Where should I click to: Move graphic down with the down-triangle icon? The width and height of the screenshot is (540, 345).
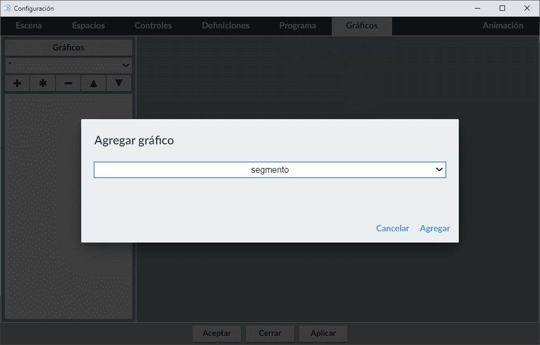pyautogui.click(x=119, y=83)
